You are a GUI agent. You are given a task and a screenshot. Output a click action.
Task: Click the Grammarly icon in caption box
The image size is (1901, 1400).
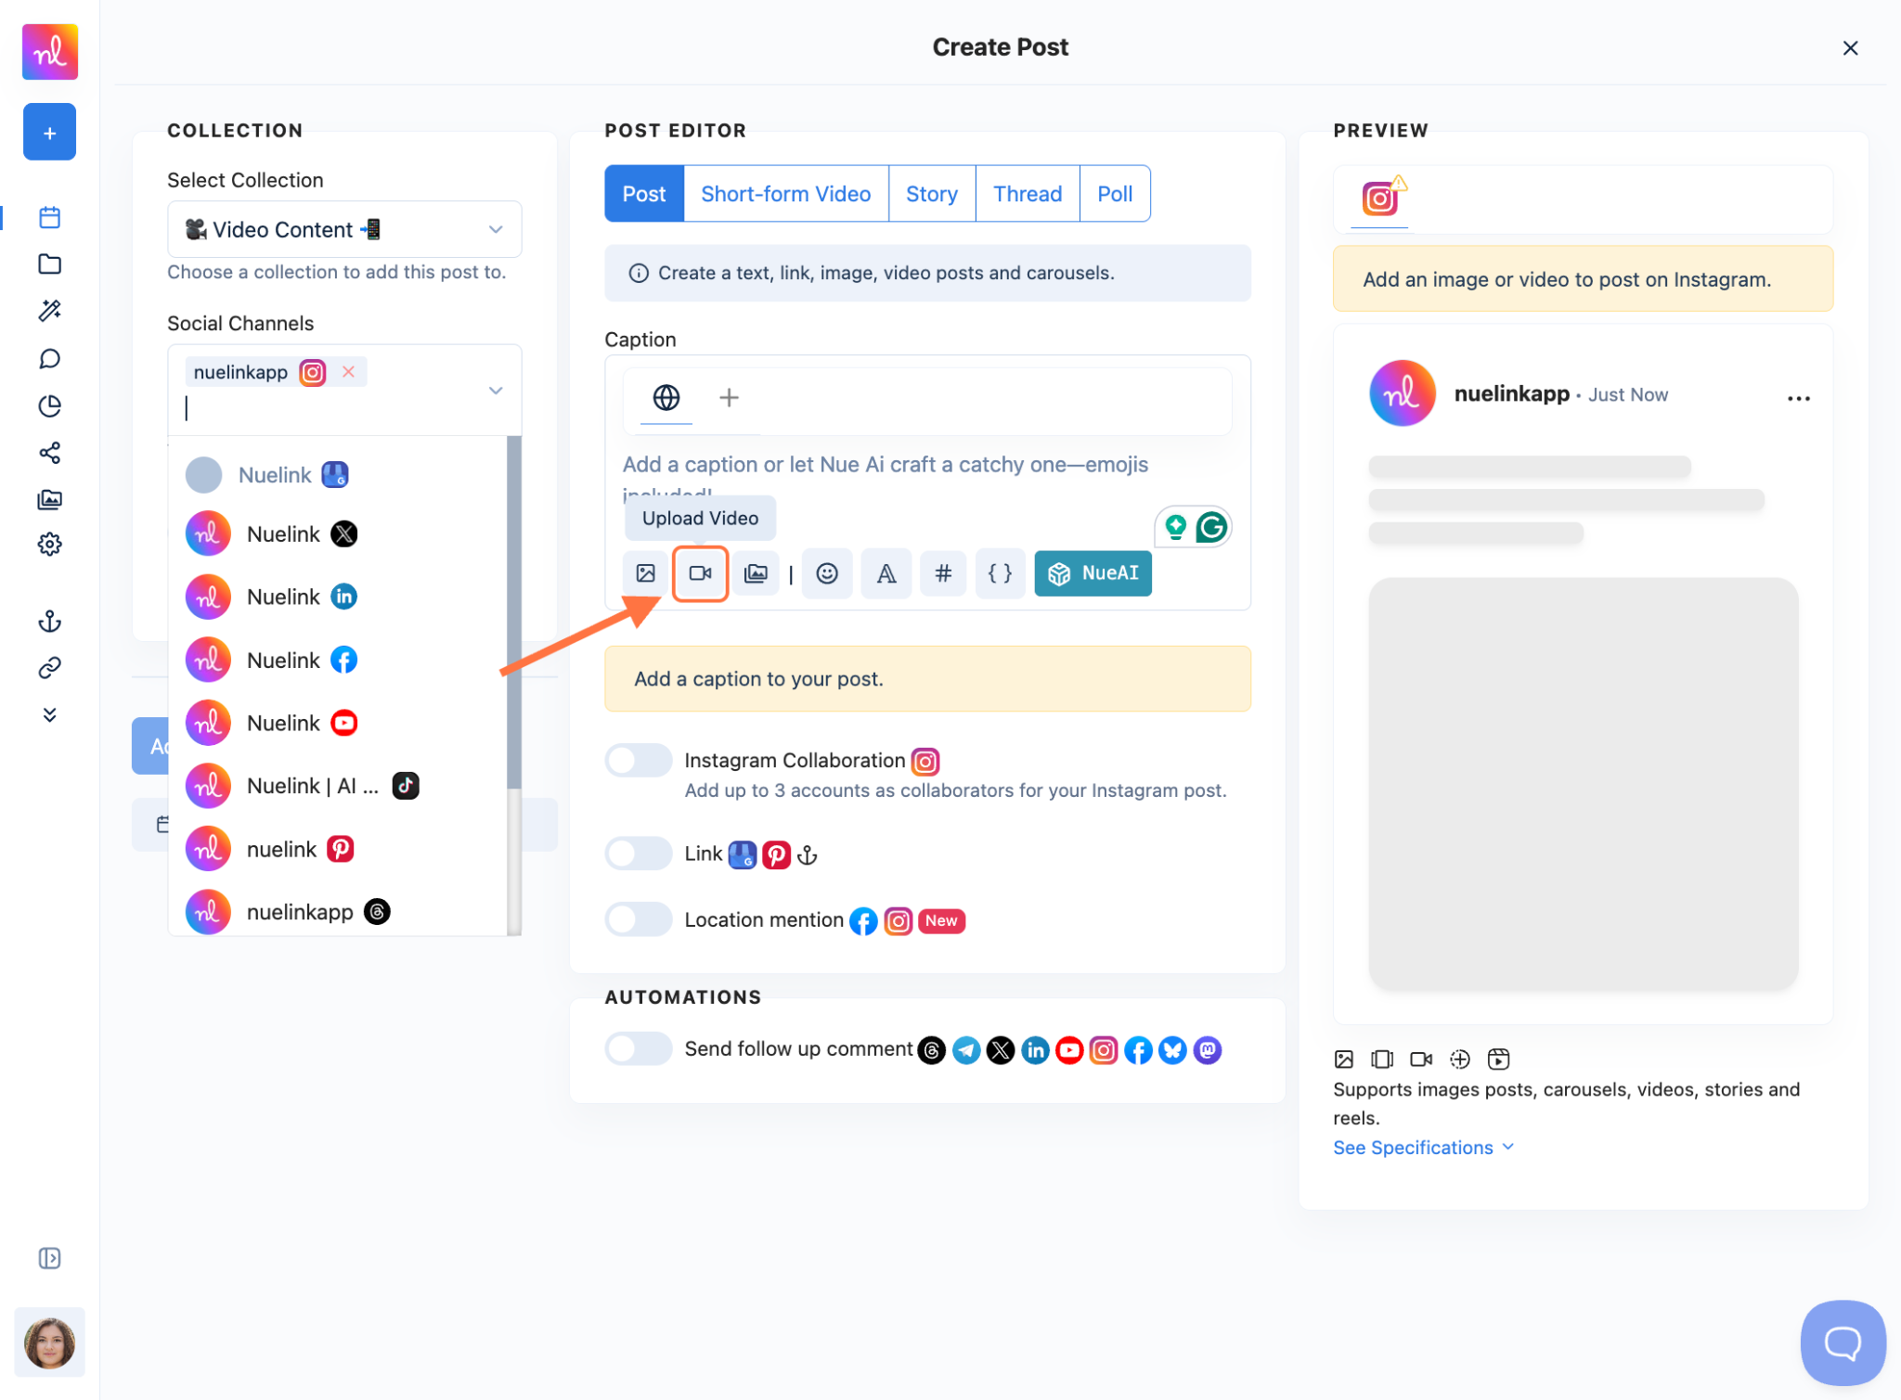1210,527
